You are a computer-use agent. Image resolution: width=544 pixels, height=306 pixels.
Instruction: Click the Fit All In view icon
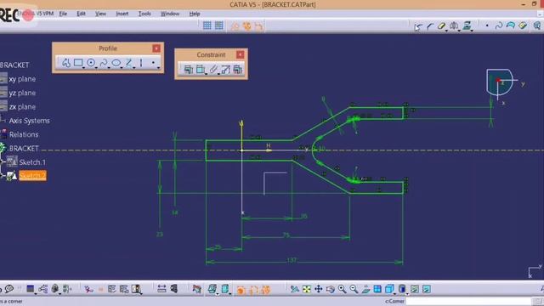click(306, 289)
